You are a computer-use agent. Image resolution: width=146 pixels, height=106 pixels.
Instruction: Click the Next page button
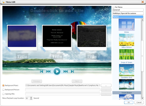pos(77,81)
